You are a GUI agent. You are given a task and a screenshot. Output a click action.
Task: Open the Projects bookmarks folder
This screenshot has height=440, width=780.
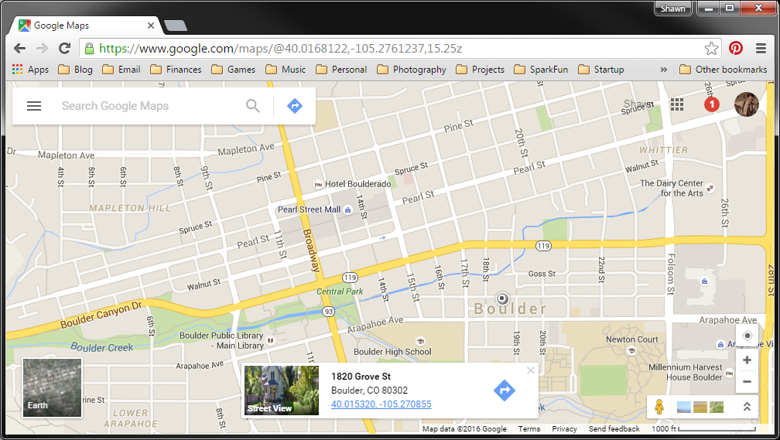pos(480,70)
